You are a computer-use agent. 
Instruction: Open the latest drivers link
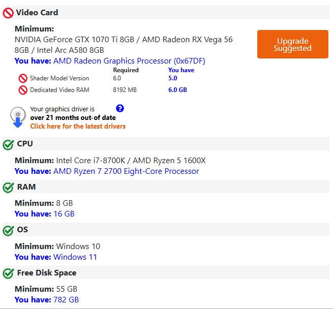tap(78, 127)
